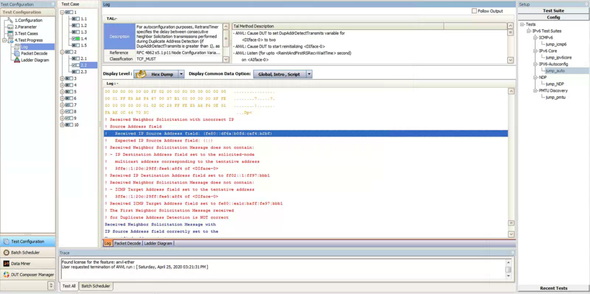Enable the Follow Output checkbox
This screenshot has height=294, width=590.
click(474, 11)
